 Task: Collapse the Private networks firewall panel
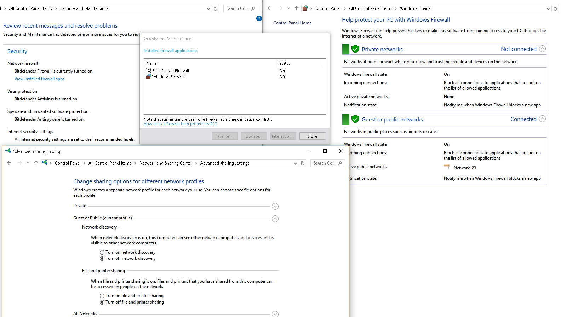(542, 49)
